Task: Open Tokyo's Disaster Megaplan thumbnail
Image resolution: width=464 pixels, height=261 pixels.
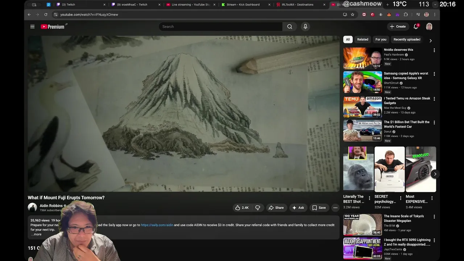Action: pos(362,225)
